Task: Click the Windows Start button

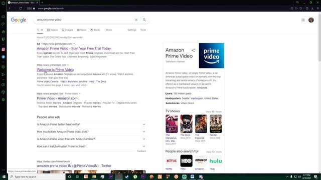Action: pyautogui.click(x=4, y=176)
